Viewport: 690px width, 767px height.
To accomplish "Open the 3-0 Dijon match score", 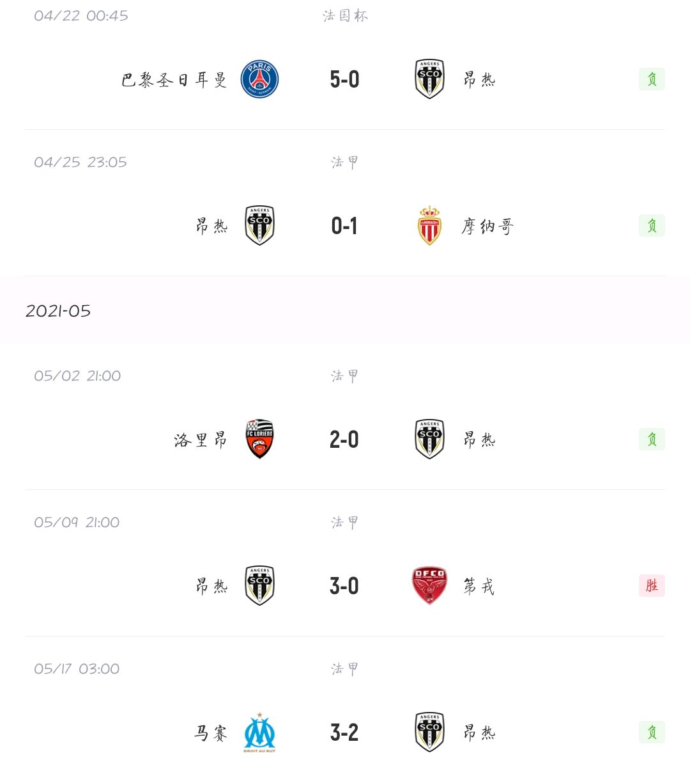I will point(344,586).
